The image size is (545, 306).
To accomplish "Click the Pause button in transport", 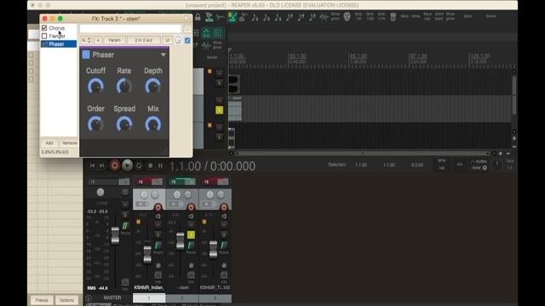I will coord(160,166).
